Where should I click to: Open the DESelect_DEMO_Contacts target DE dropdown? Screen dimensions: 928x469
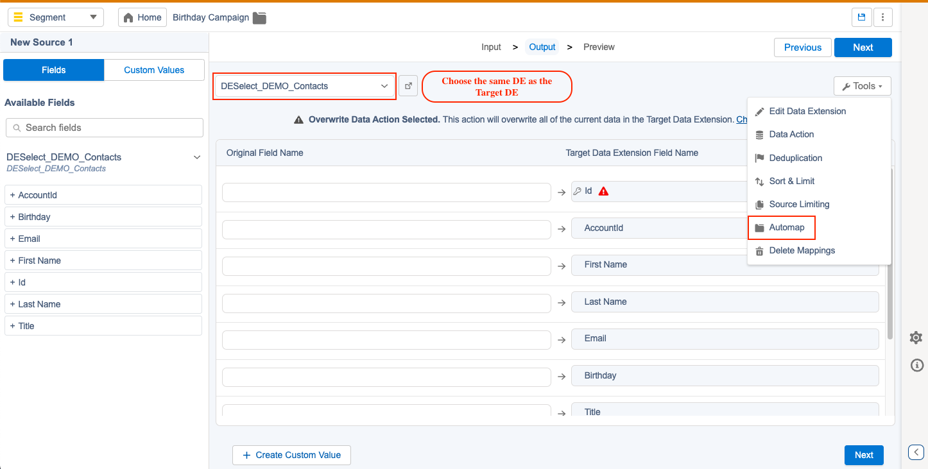[x=305, y=86]
